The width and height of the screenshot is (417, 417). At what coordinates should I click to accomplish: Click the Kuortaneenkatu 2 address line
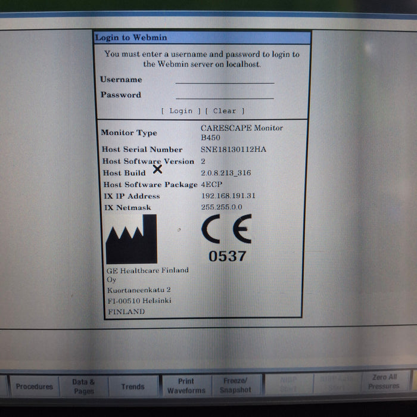point(139,290)
